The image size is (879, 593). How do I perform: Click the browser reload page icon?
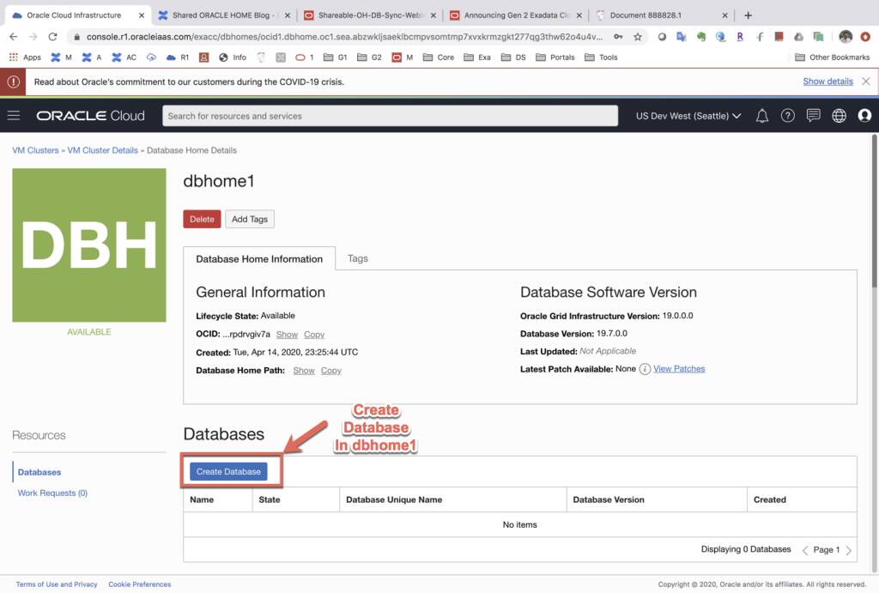pyautogui.click(x=53, y=37)
